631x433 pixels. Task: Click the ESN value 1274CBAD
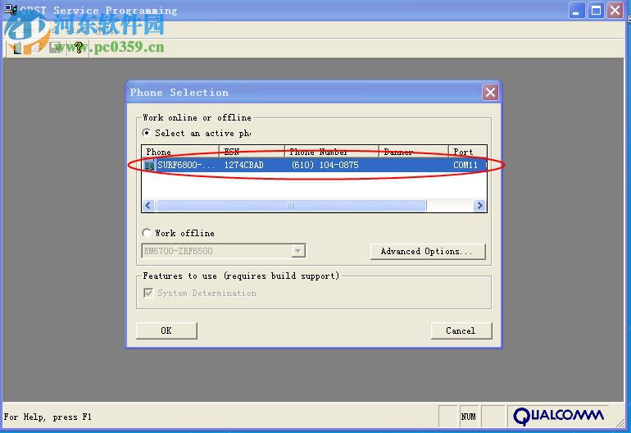(244, 165)
